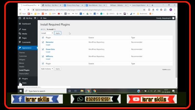The height and width of the screenshot is (110, 195).
Task: Toggle the select-all checkbox in the table footer
Action: tap(43, 64)
